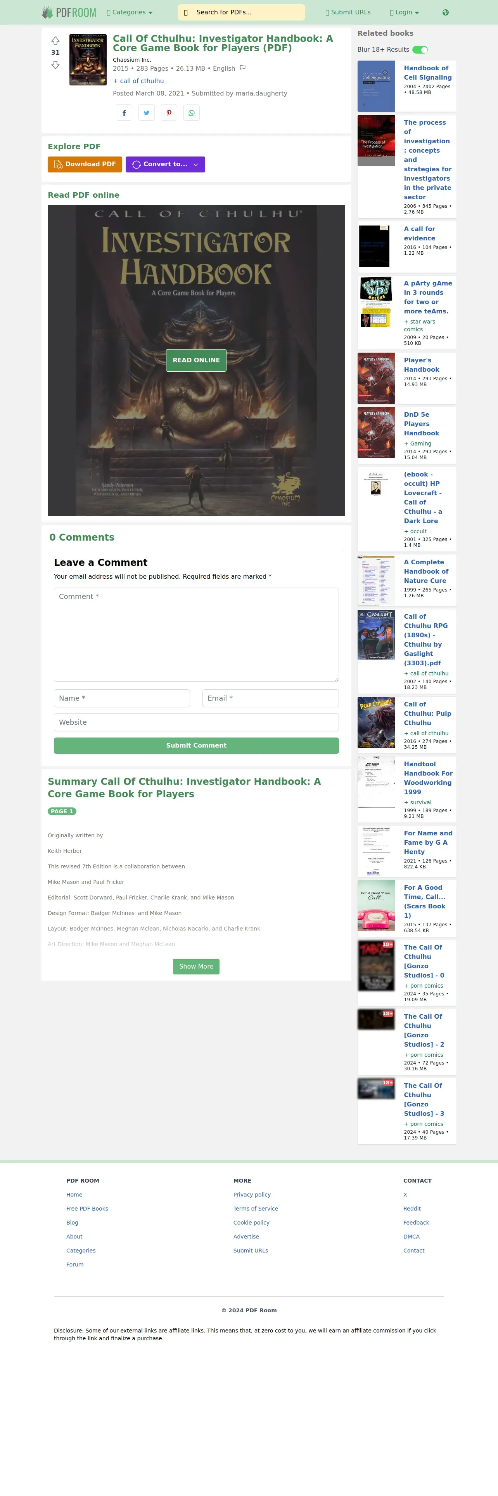Focus the Search for PDFs field
This screenshot has height=1496, width=498.
248,12
